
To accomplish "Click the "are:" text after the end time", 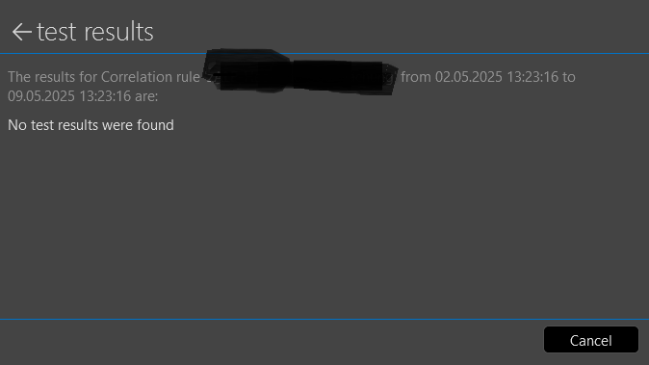I will tap(146, 96).
